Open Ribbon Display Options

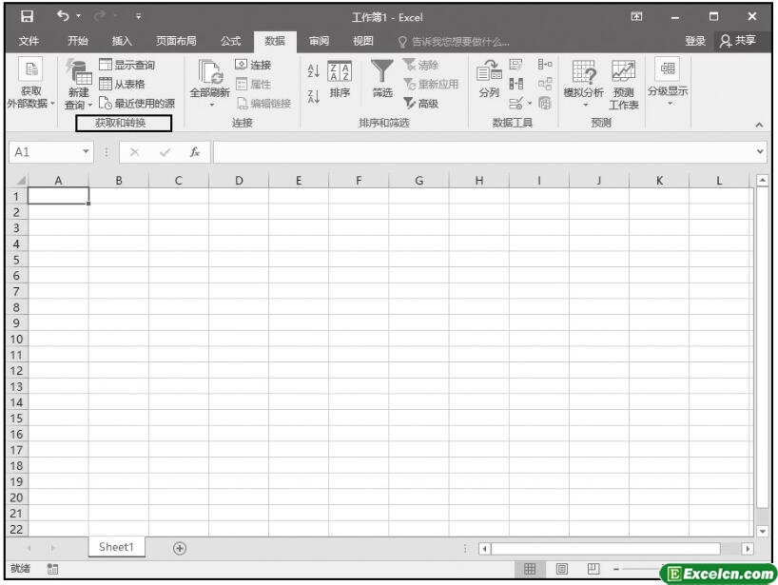[636, 16]
